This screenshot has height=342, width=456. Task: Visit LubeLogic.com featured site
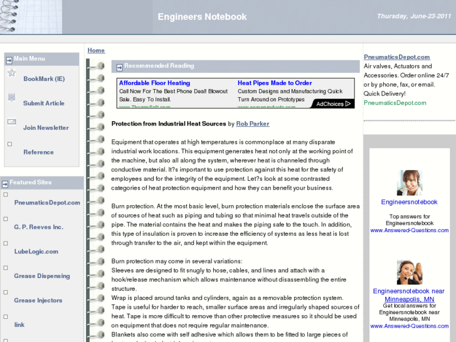point(36,252)
